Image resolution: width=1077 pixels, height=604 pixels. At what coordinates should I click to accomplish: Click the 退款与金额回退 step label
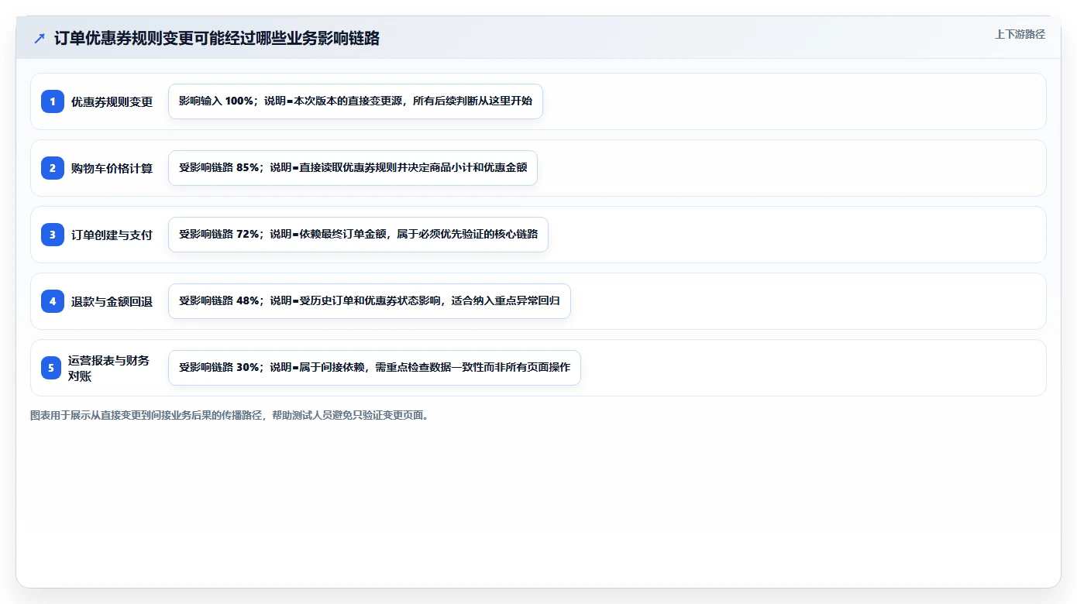(112, 301)
